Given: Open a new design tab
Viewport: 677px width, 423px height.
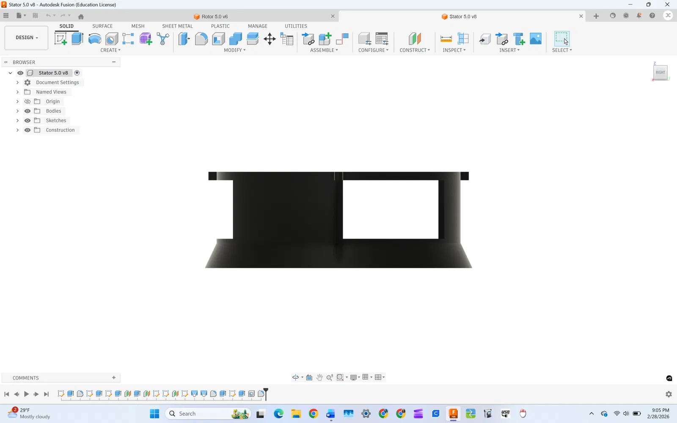Looking at the screenshot, I should coord(596,16).
